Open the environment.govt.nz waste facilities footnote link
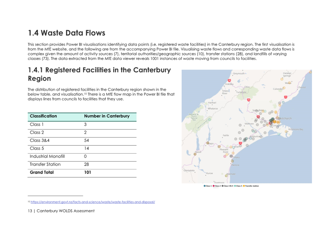 pyautogui.click(x=93, y=202)
